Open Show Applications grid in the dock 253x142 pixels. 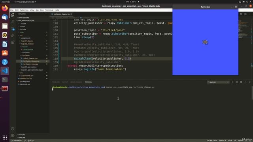[x=5, y=137]
